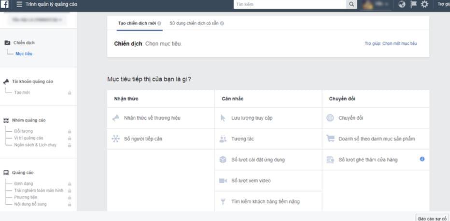Choose Nhận thức về thương hiệu objective
This screenshot has width=450, height=221.
coord(161,118)
